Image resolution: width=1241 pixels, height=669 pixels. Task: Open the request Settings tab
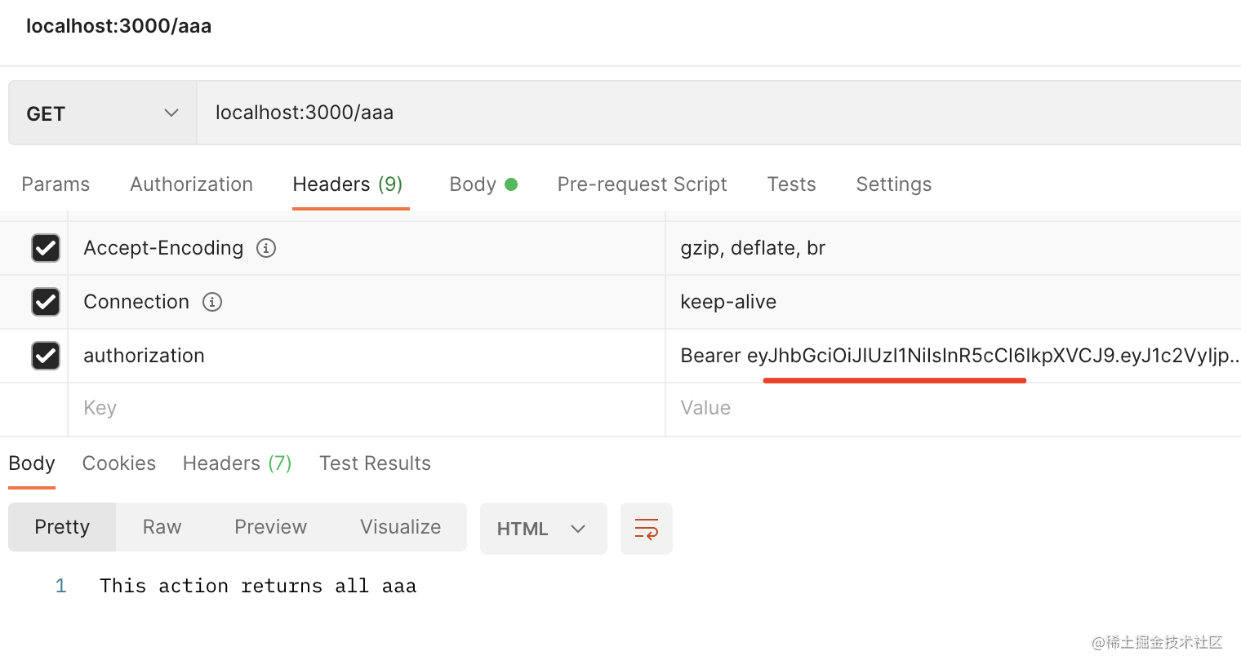[893, 184]
